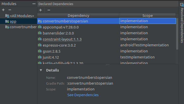Click testImplementation scope of junit row
The height and width of the screenshot is (104, 184).
(137, 57)
